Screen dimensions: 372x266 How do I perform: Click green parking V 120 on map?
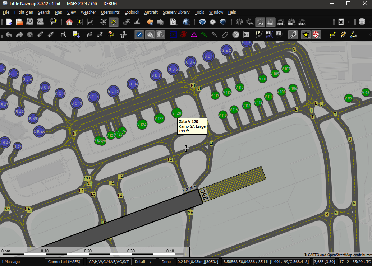(x=176, y=113)
